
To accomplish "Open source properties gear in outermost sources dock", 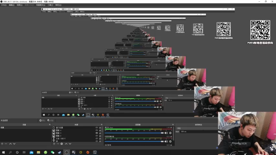I will (62, 144).
